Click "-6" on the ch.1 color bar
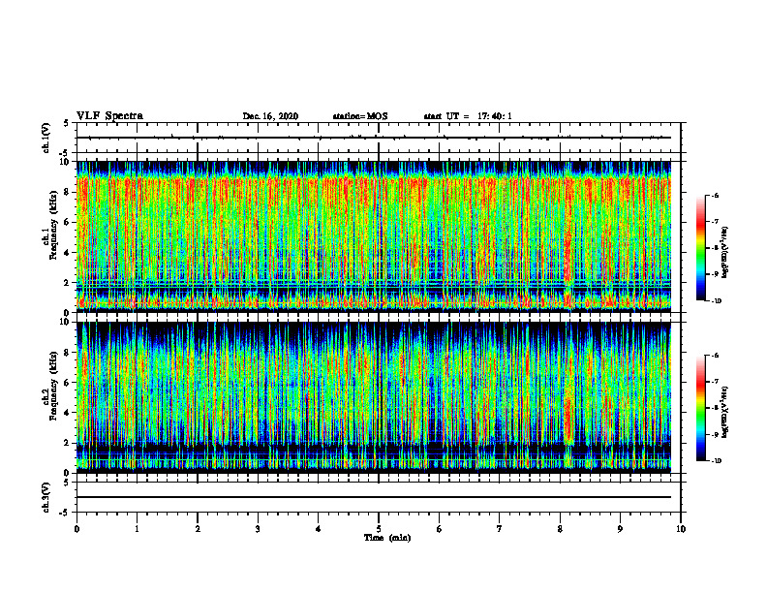 point(716,195)
